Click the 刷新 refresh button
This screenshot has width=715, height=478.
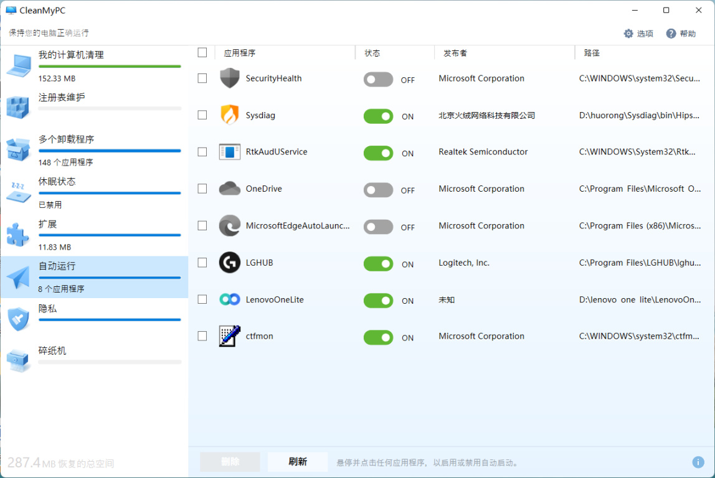pos(297,462)
